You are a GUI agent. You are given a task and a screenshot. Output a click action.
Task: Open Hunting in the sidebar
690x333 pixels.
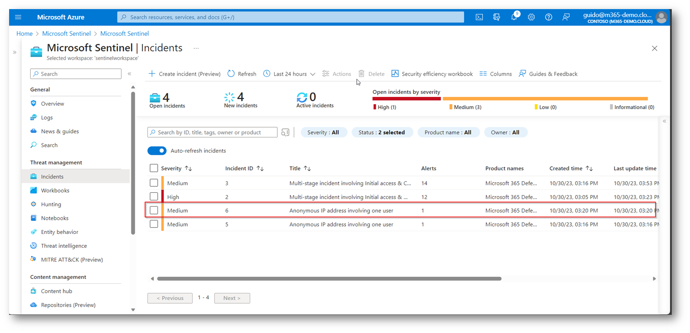click(51, 205)
